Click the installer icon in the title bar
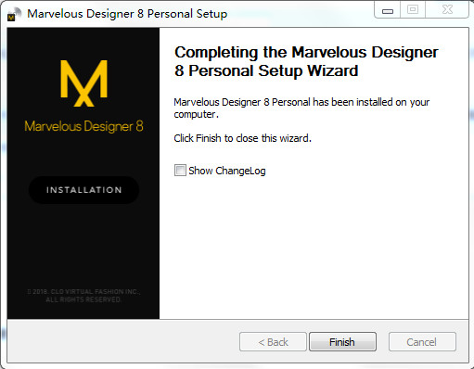Screen dimensions: 474x369 14,14
